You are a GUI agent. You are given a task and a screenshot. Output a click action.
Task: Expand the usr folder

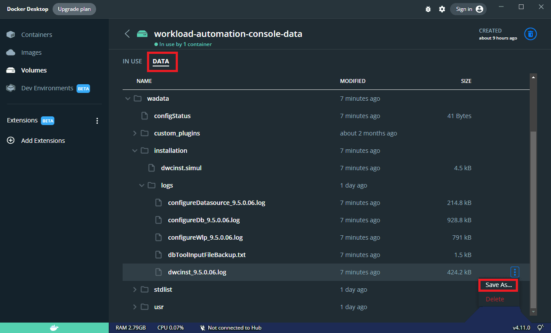coord(134,307)
